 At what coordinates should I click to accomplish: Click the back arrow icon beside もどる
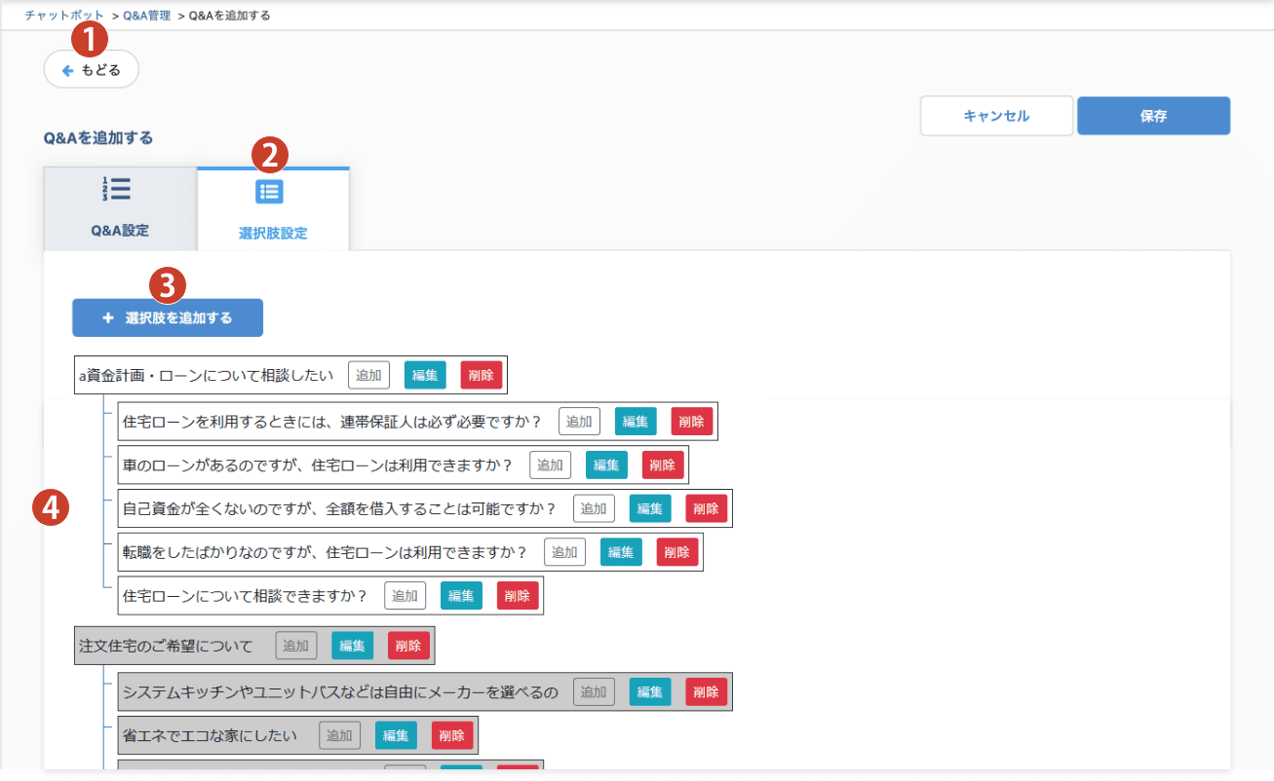(67, 70)
